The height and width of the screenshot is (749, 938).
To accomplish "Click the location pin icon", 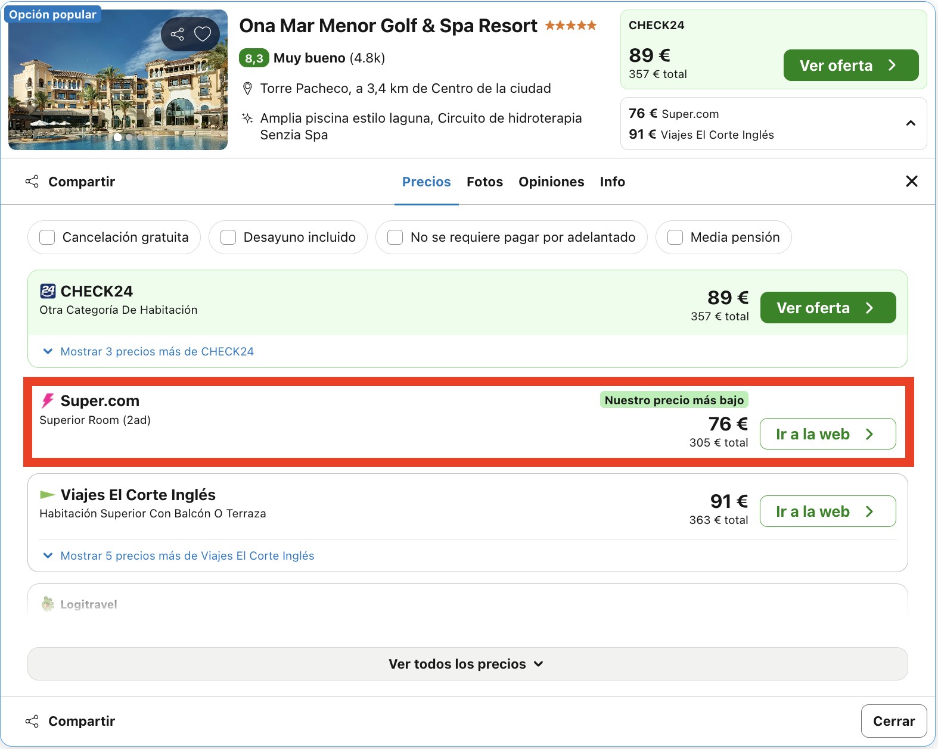I will point(247,89).
